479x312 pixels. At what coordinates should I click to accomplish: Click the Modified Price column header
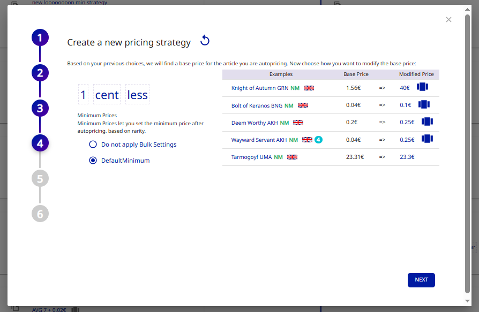tap(416, 74)
